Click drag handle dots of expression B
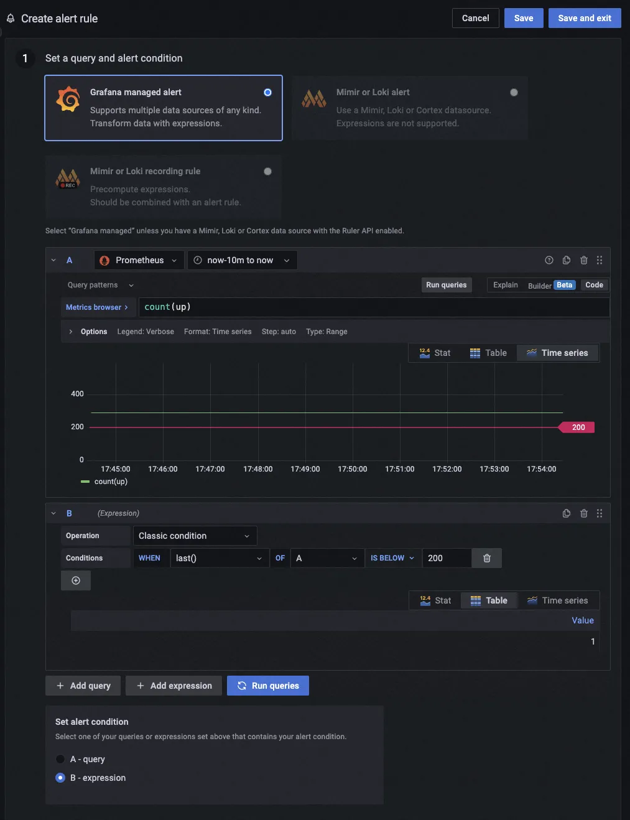Viewport: 630px width, 820px height. (600, 513)
